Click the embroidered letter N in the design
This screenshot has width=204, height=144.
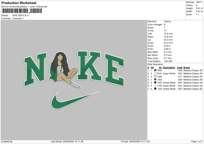click(x=35, y=70)
